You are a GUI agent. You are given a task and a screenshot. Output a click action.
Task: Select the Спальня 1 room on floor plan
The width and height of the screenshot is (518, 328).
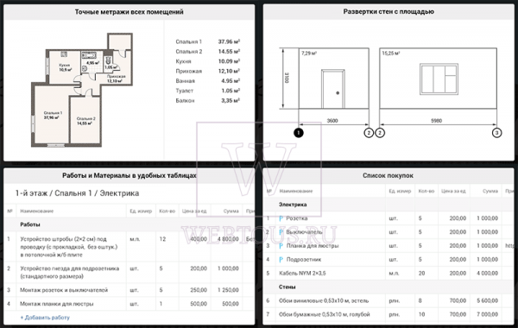pyautogui.click(x=51, y=115)
